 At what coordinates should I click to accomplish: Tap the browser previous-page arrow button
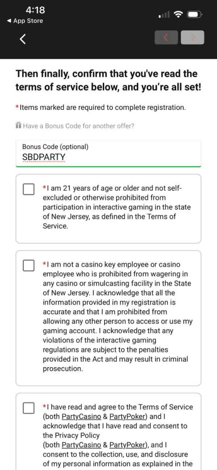[x=166, y=38]
